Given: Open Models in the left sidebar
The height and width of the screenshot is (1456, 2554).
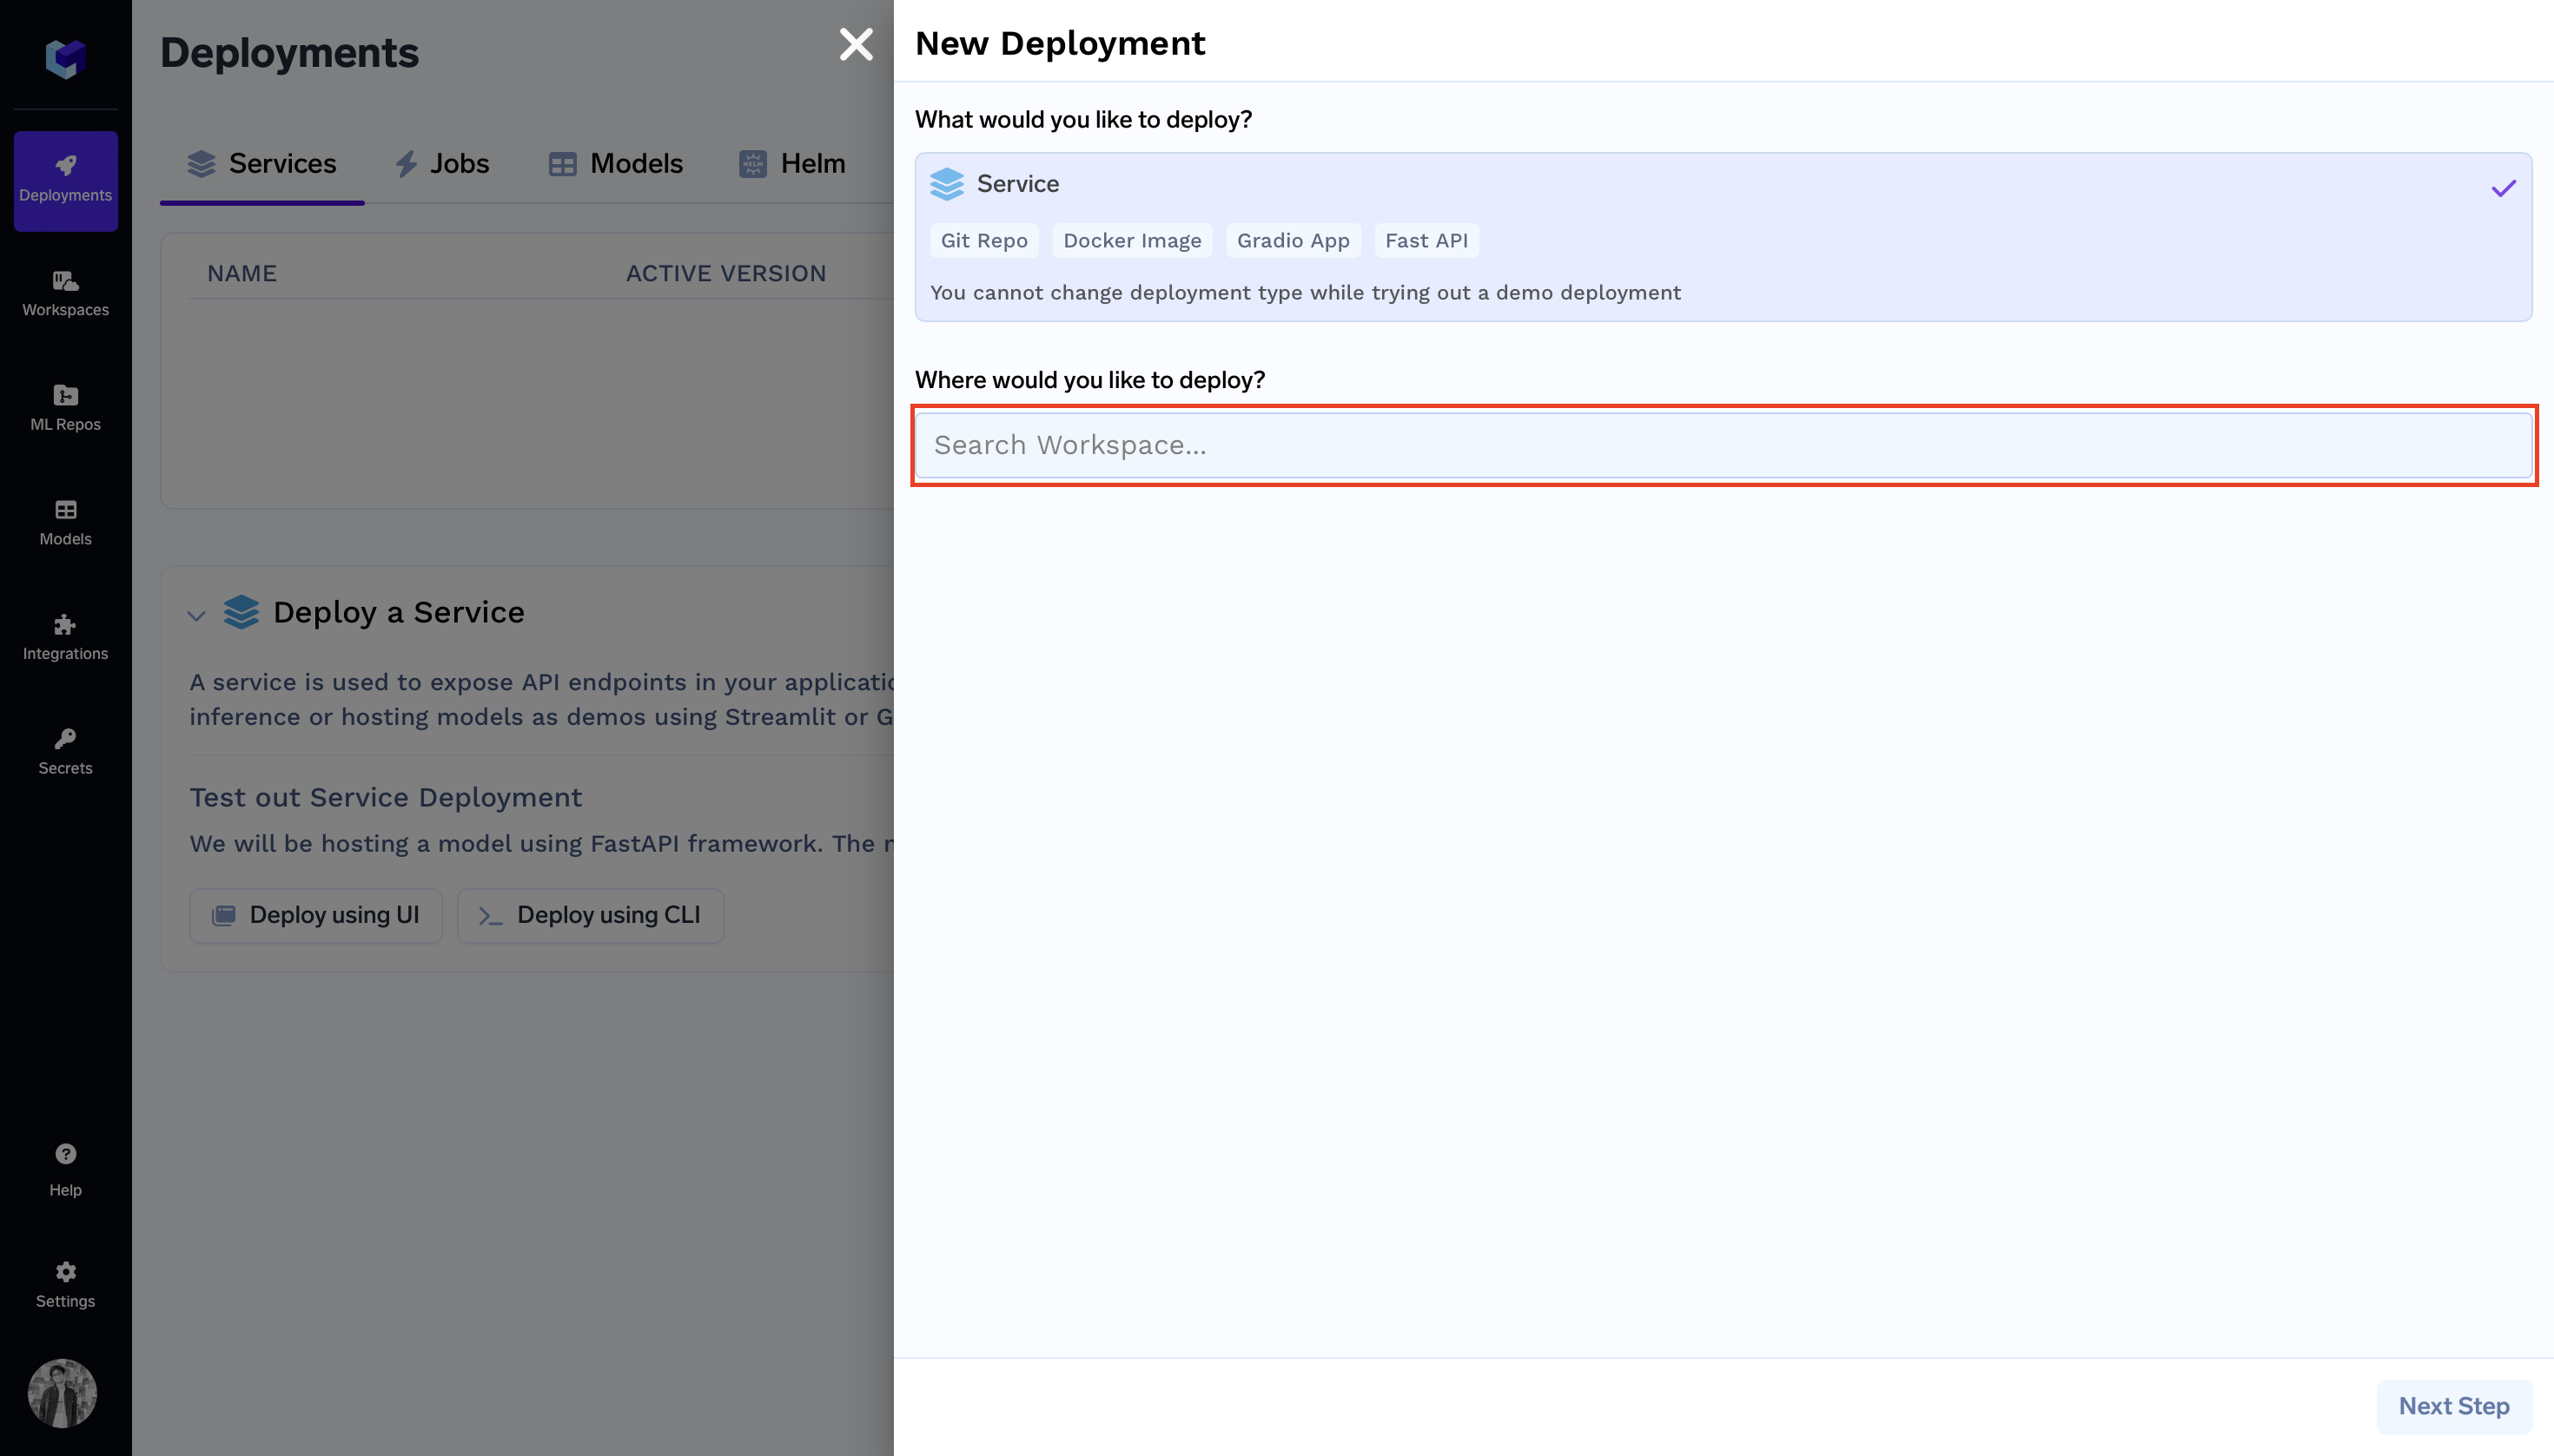Looking at the screenshot, I should 65,523.
